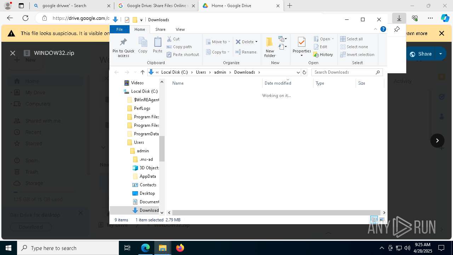This screenshot has height=255, width=453.
Task: Switch to View ribbon tab
Action: (180, 29)
